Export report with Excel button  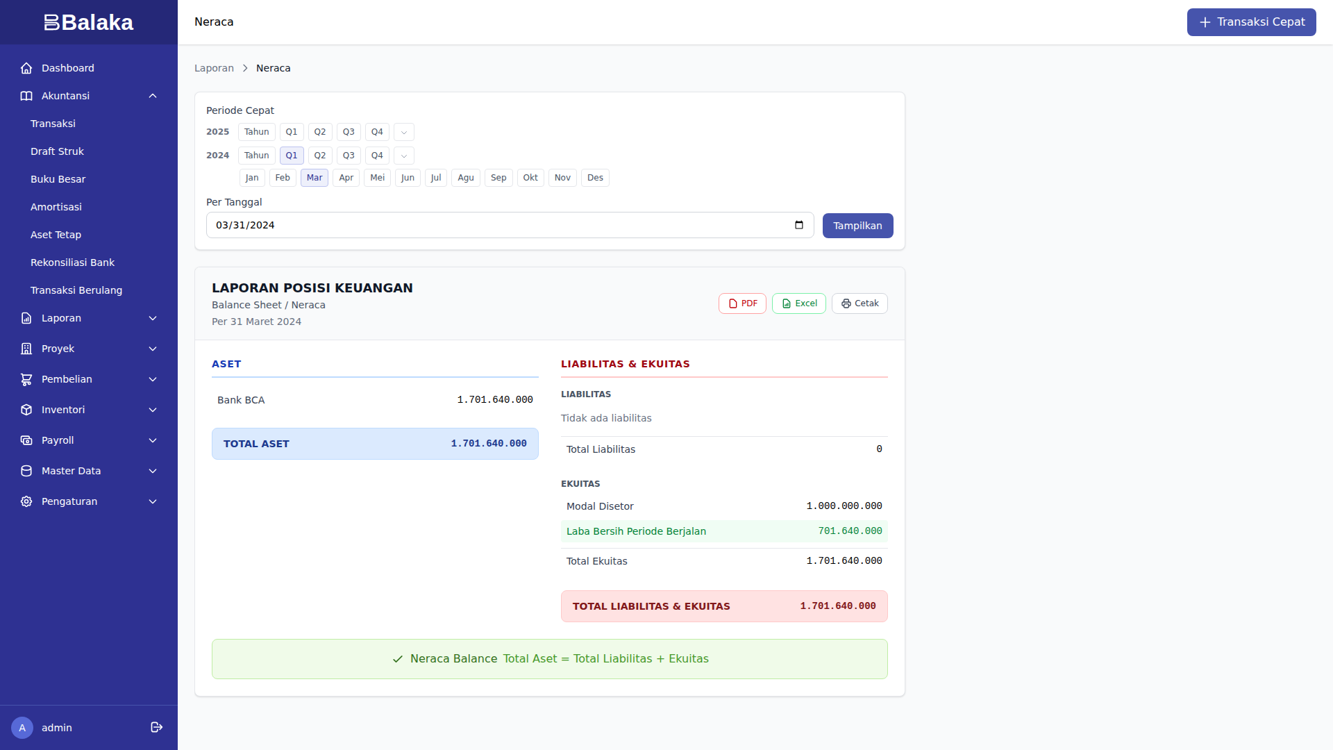click(x=798, y=303)
